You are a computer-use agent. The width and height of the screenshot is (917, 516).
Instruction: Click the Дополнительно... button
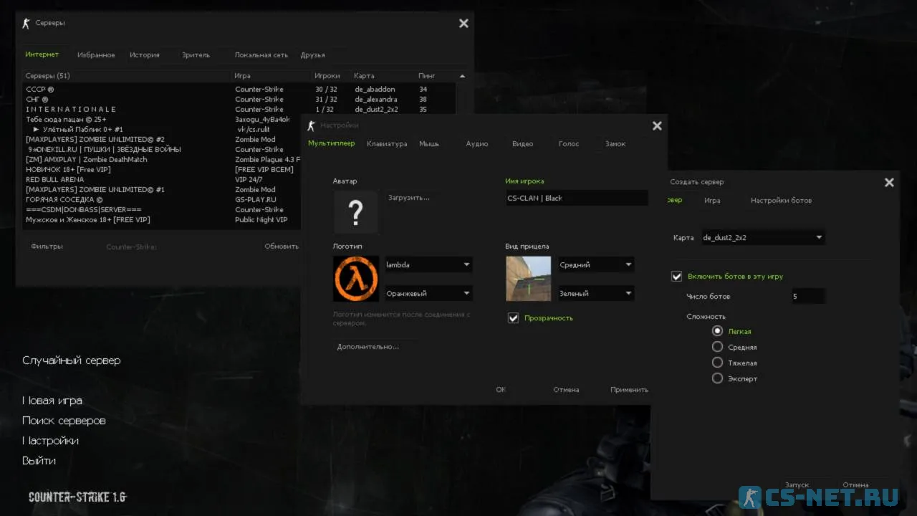(368, 347)
